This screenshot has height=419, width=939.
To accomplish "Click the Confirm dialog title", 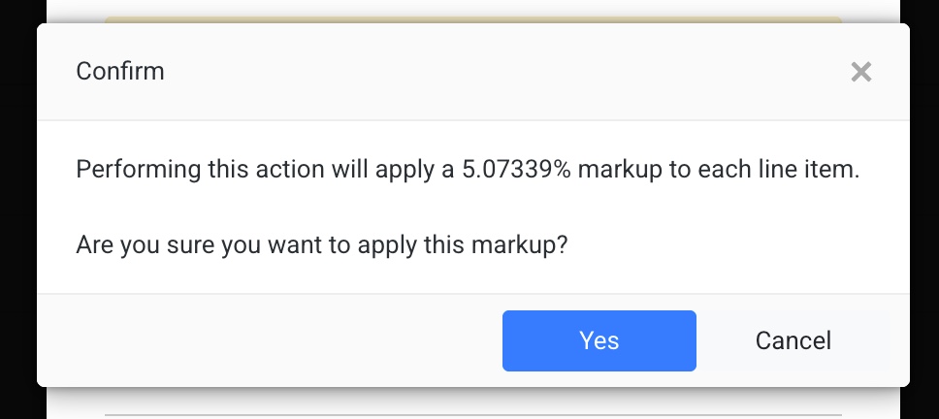I will 120,72.
